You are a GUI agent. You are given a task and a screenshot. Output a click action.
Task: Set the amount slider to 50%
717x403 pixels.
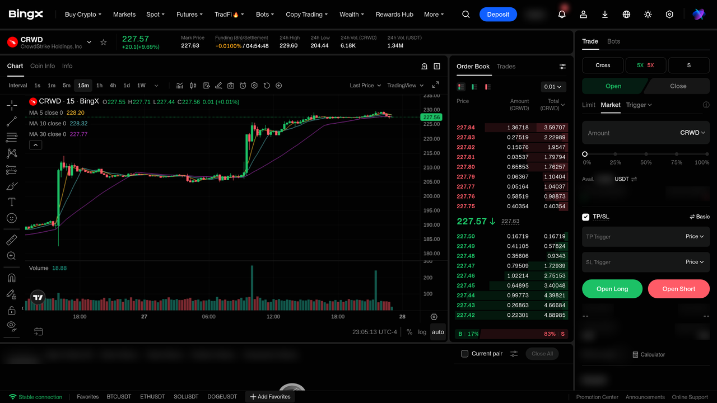click(x=646, y=154)
